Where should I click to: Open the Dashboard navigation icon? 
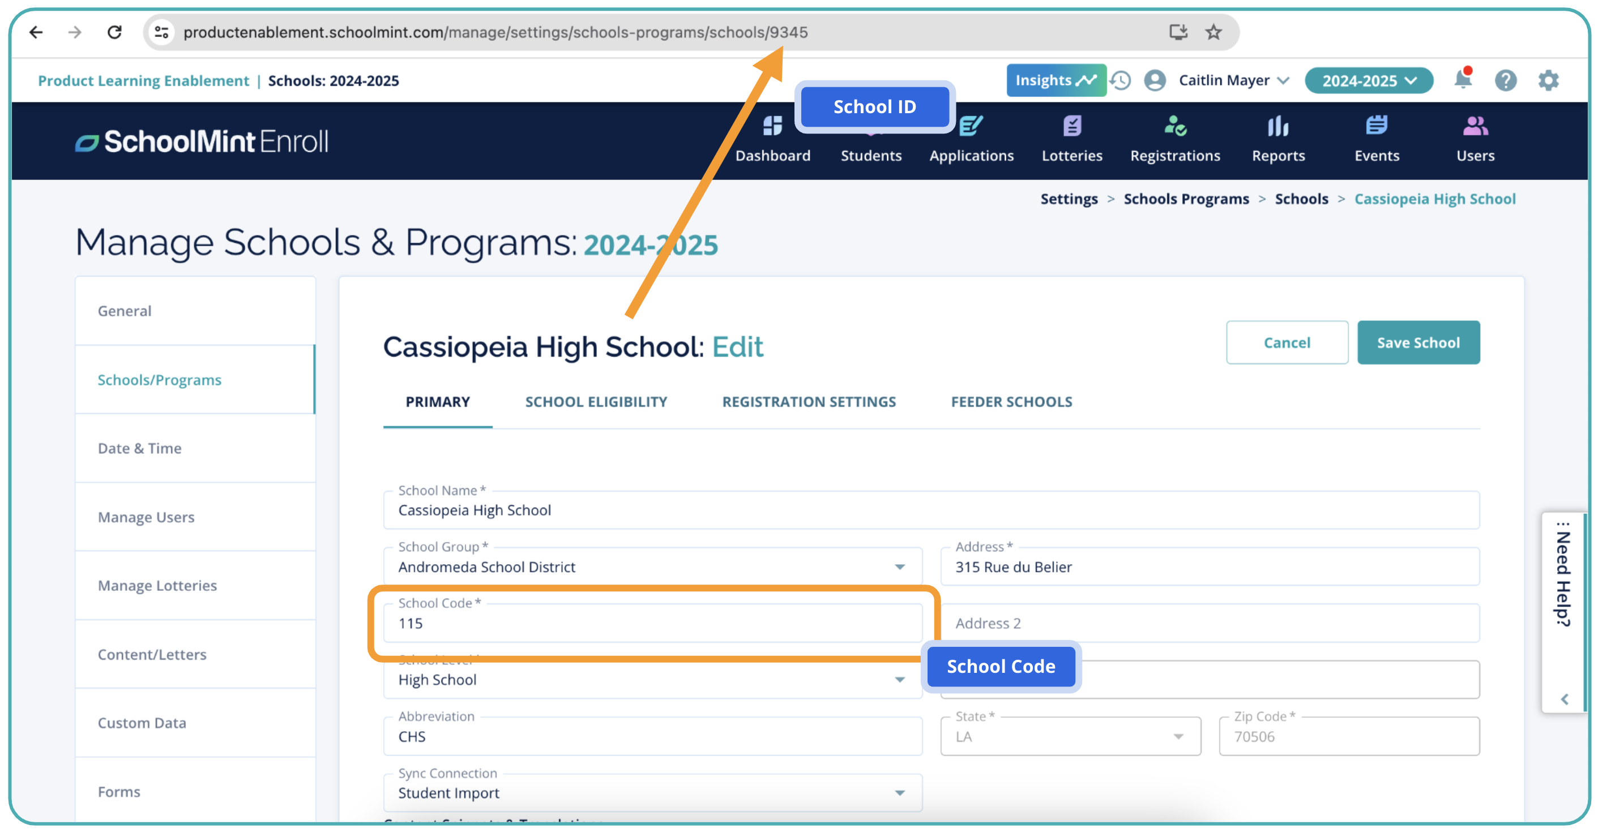point(772,127)
